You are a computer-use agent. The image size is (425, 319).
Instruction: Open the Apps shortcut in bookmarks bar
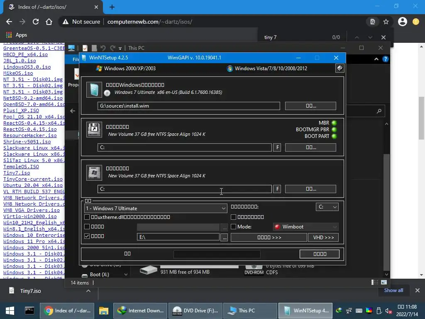tap(17, 35)
